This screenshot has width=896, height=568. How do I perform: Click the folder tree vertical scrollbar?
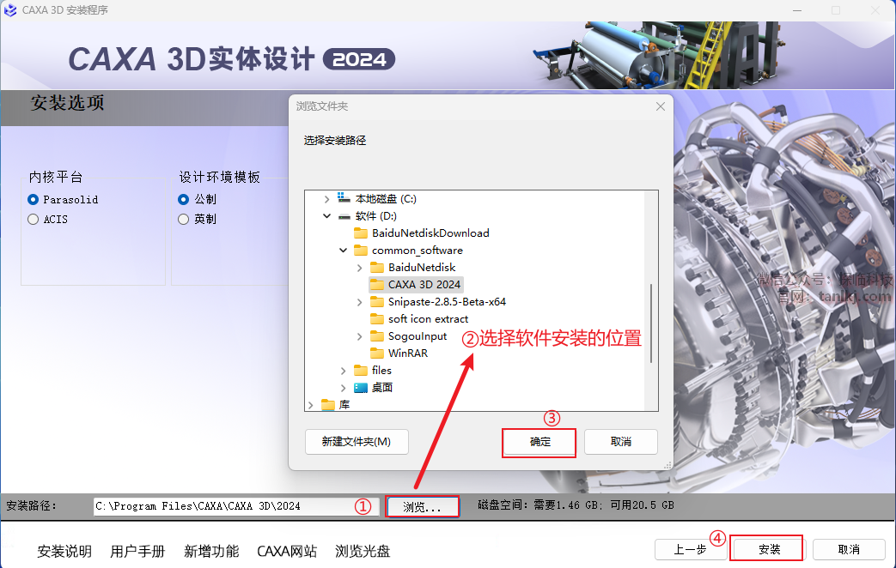pos(651,323)
